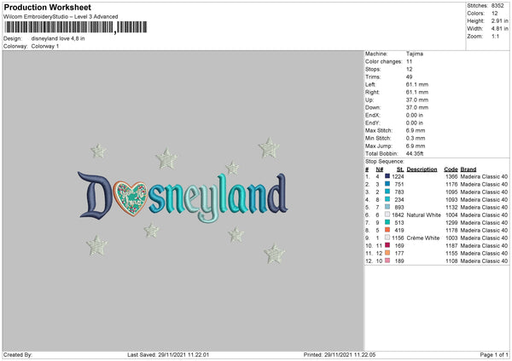Click the EndX value 0.00 in
The image size is (512, 361).
(x=415, y=115)
